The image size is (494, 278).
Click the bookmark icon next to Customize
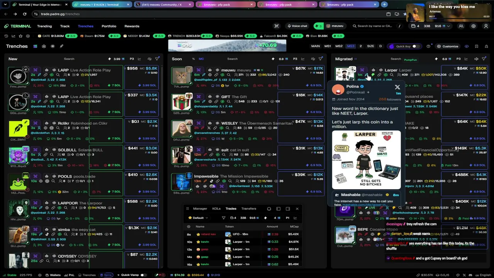point(476,46)
